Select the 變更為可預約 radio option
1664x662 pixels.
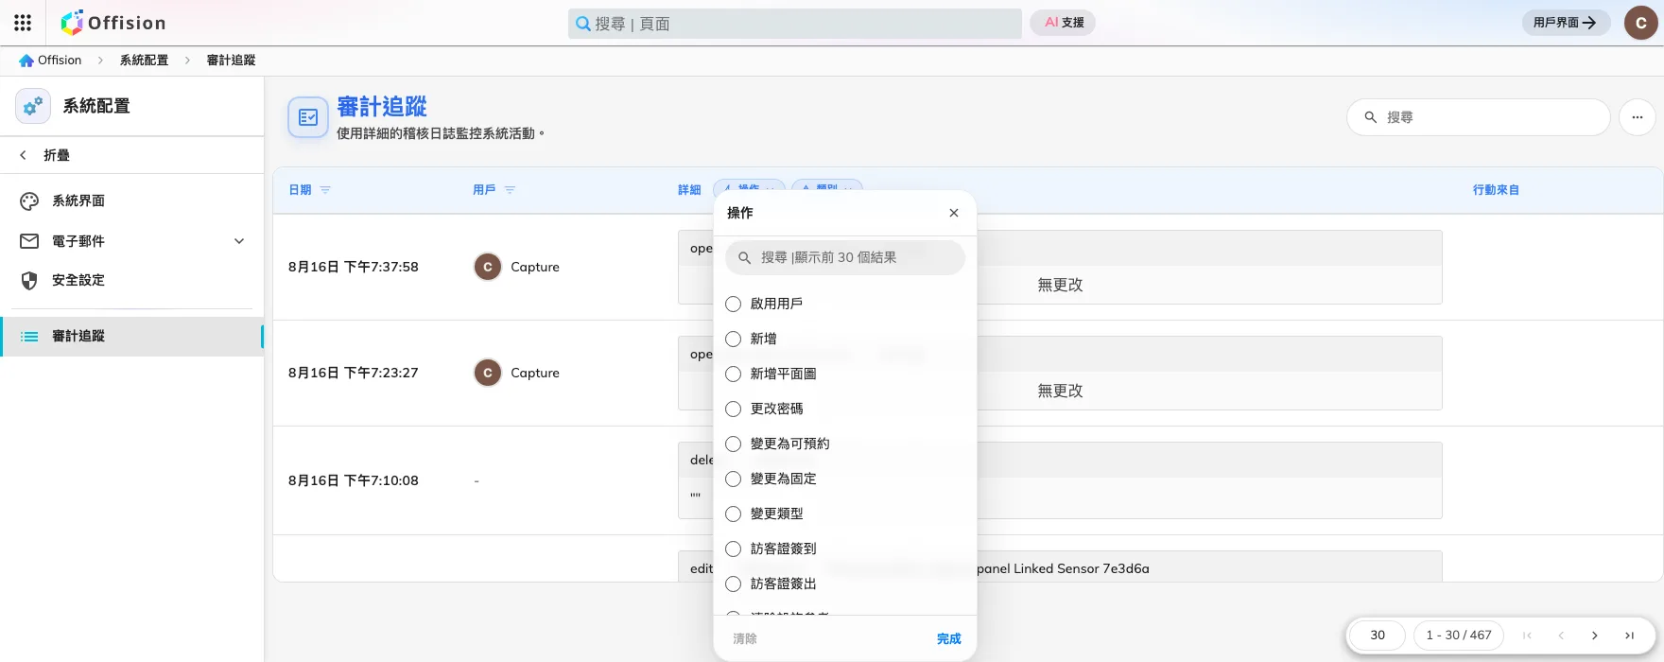tap(733, 444)
